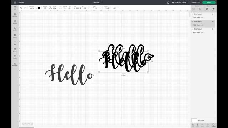Click the Contour tool
Screen dimensions: 228x128
click(x=213, y=125)
